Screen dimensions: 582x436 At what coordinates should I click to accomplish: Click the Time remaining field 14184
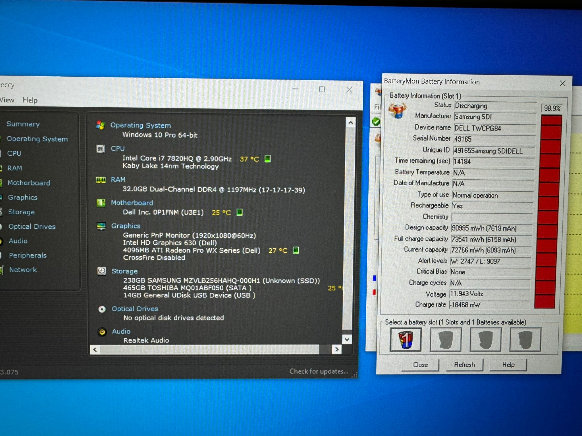(x=494, y=162)
